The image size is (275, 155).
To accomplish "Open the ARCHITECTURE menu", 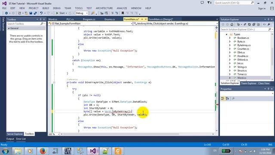I will [x=104, y=8].
